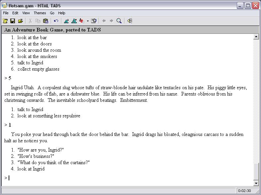The image size is (261, 195).
Task: Expand the themes dropdown arrow
Action: (88, 21)
